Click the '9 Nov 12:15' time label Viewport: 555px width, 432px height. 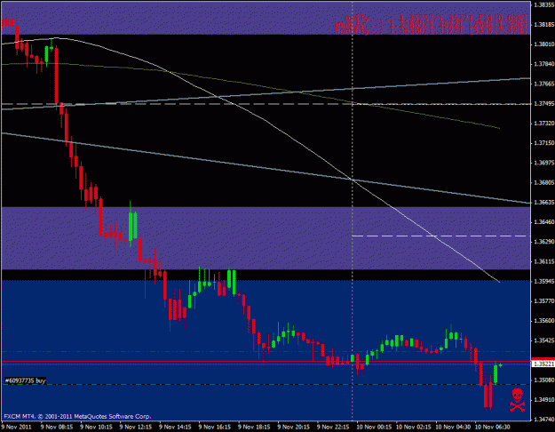136,427
